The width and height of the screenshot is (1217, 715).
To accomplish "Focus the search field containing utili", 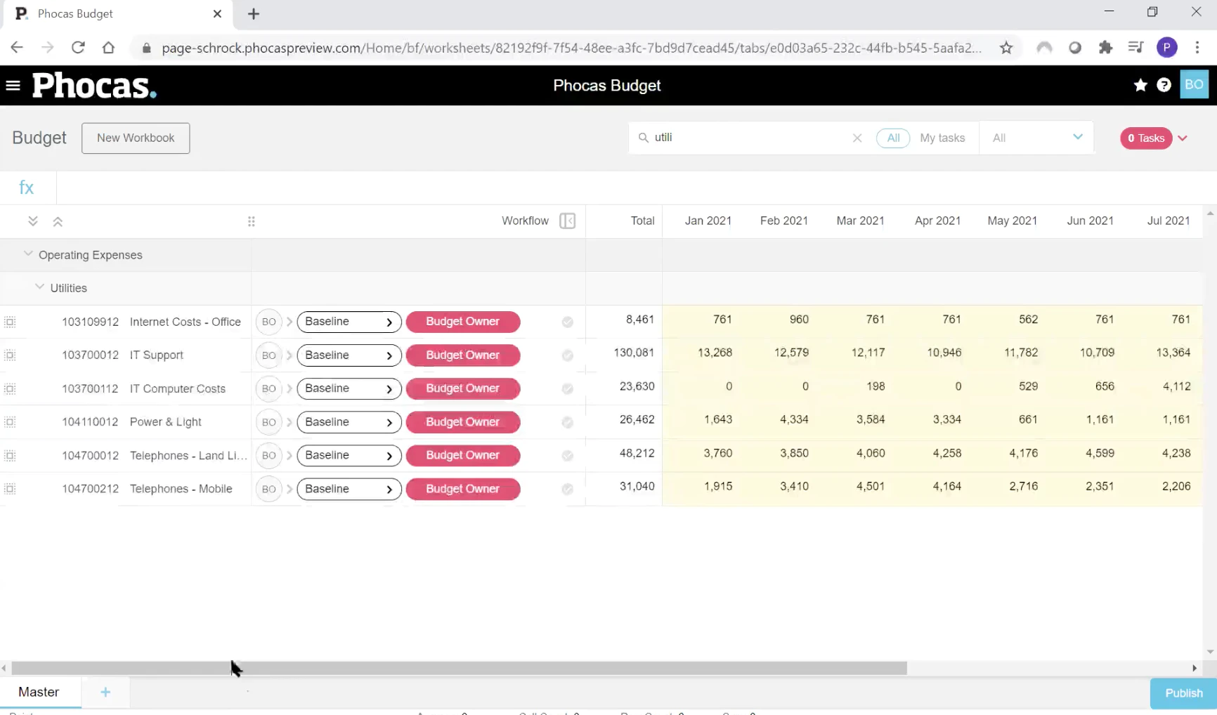I will pyautogui.click(x=748, y=138).
